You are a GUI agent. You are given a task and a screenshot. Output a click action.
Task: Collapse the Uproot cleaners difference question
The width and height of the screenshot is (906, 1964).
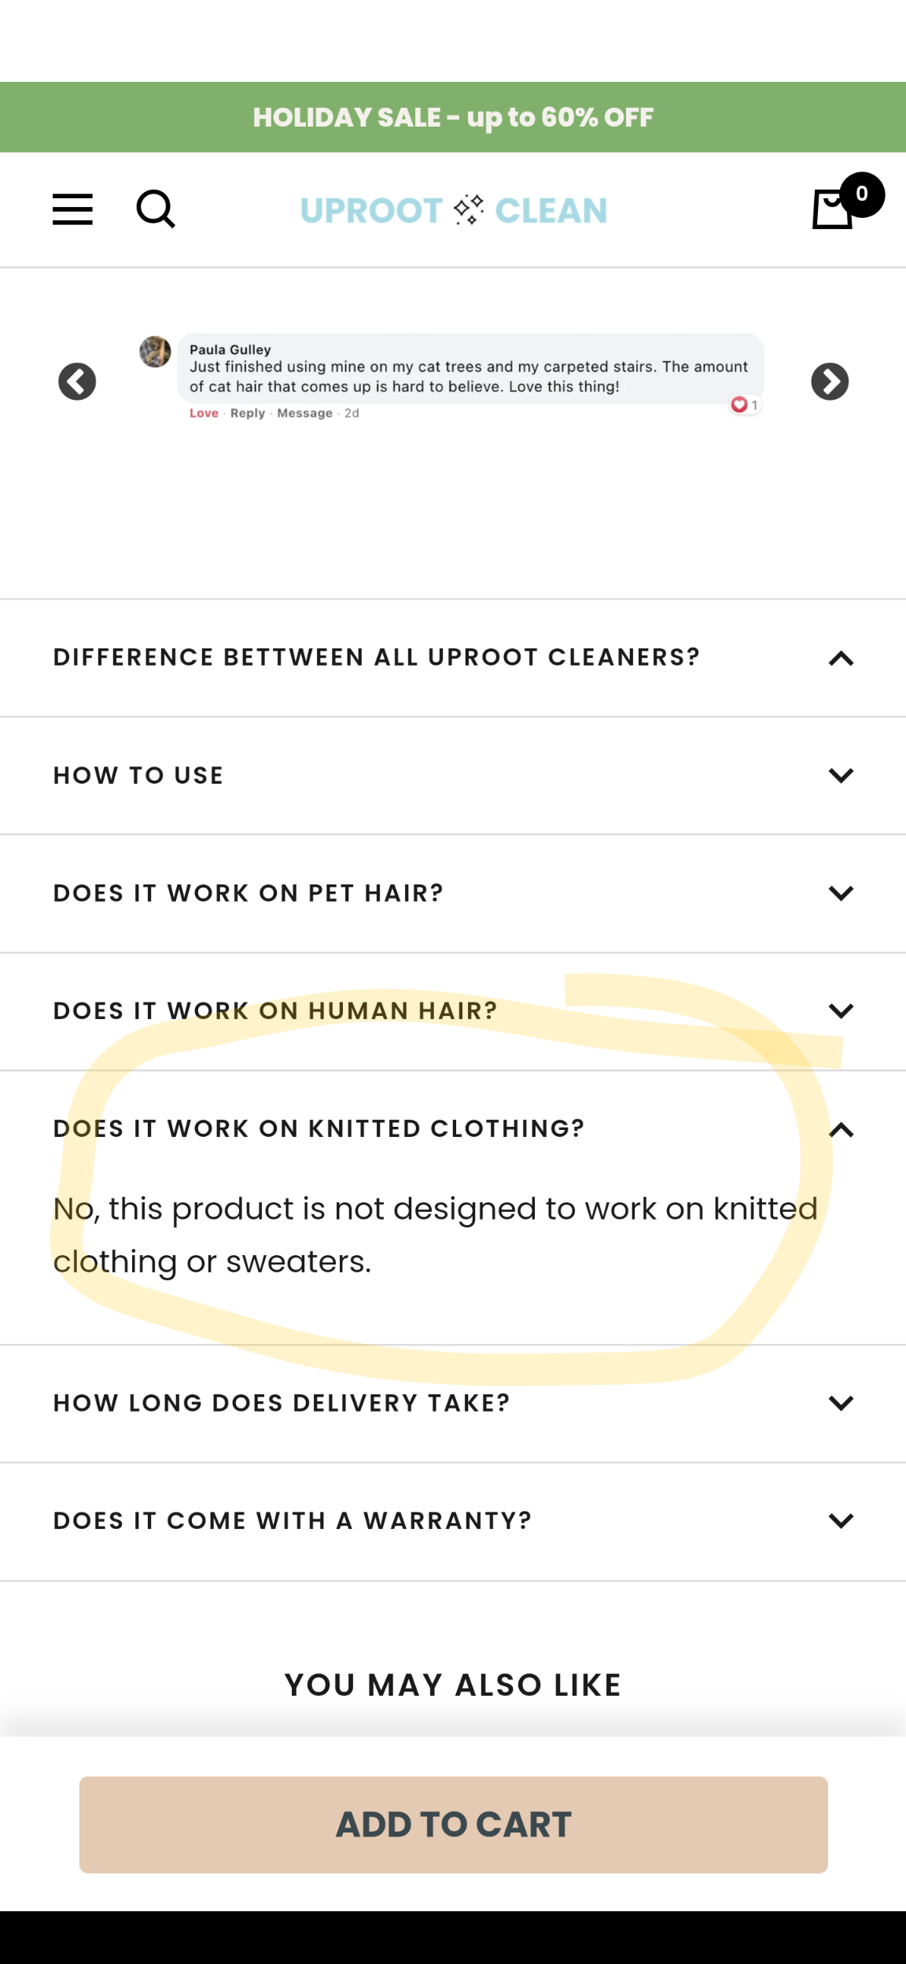coord(841,658)
